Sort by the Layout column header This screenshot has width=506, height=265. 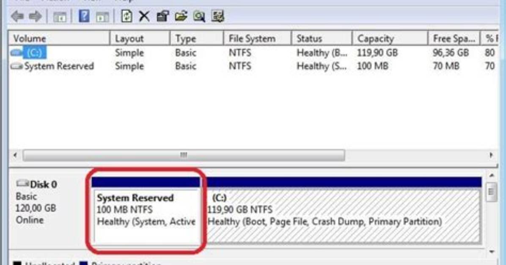[x=140, y=39]
